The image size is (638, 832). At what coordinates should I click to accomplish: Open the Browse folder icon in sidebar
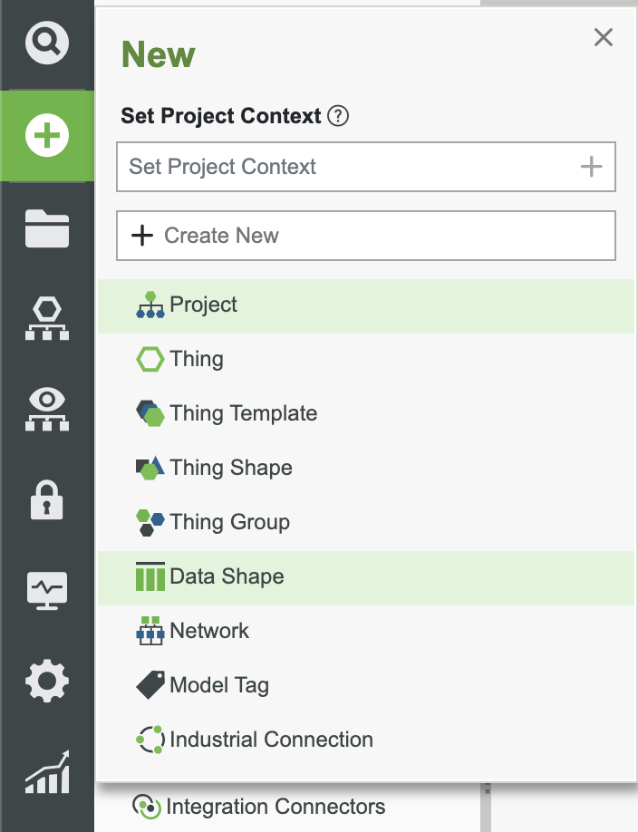[x=46, y=228]
